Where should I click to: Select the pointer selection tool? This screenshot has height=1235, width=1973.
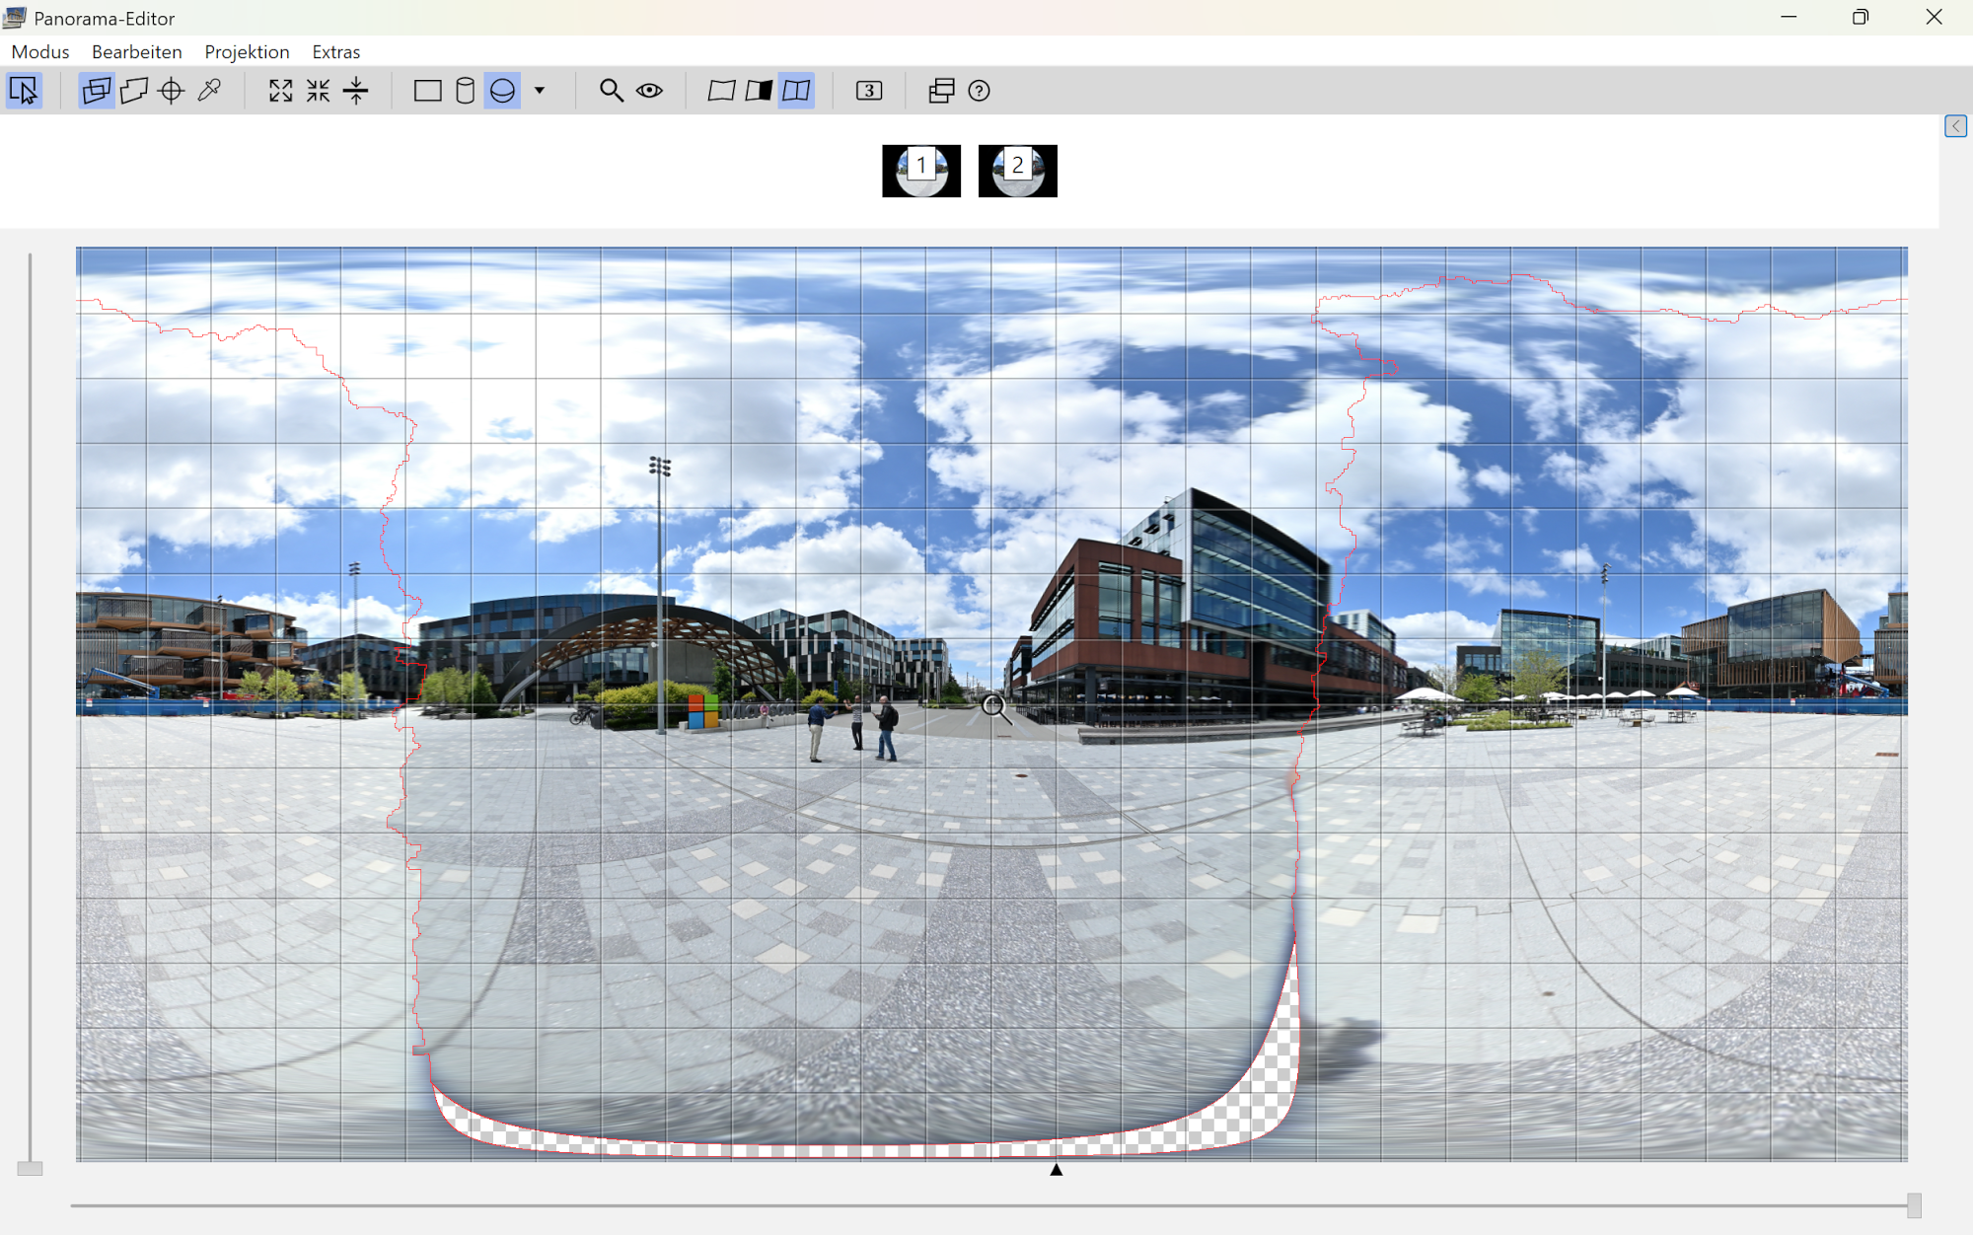pyautogui.click(x=24, y=91)
